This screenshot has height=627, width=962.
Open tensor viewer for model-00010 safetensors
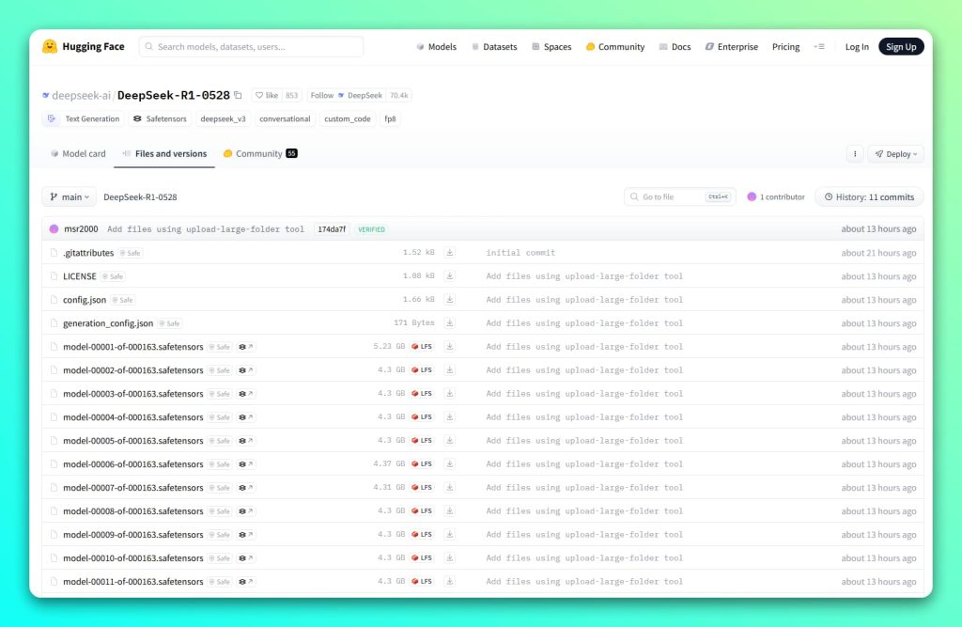click(x=245, y=558)
